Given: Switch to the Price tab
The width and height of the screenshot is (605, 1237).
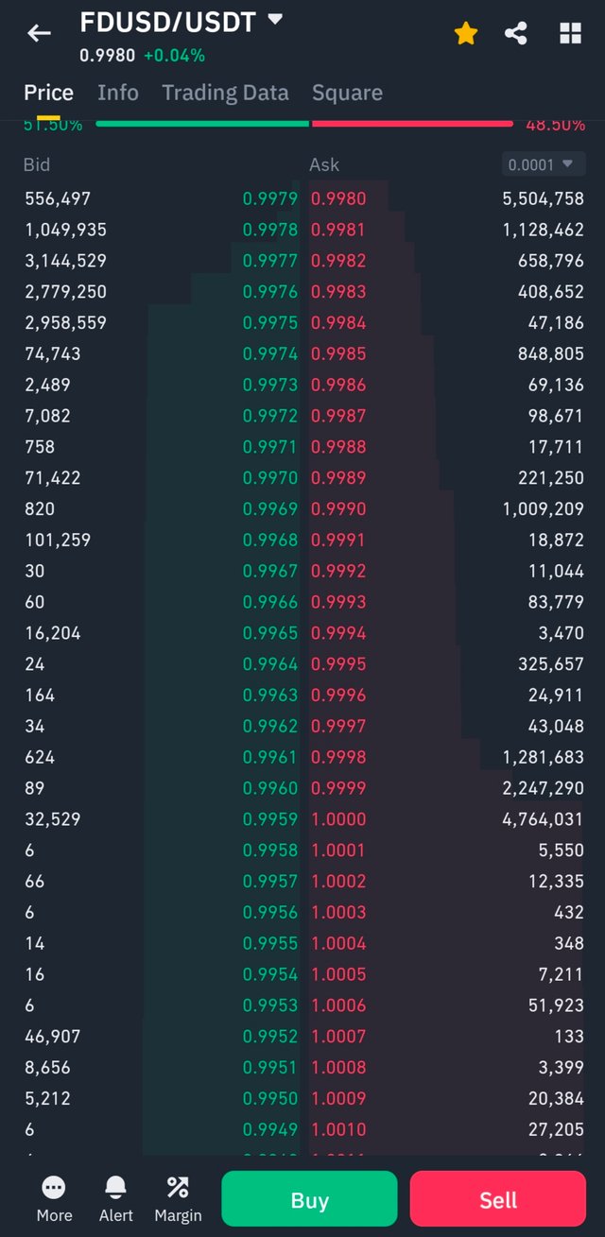Looking at the screenshot, I should [48, 93].
